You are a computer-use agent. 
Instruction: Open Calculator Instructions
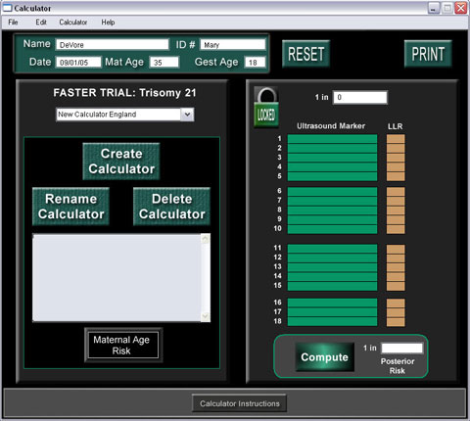(240, 403)
